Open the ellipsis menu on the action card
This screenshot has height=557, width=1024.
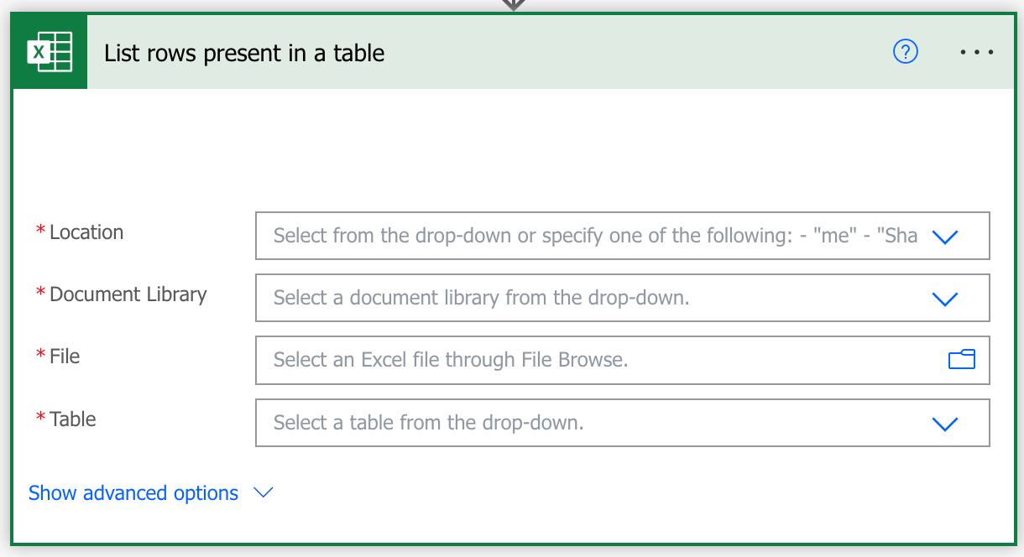click(x=976, y=52)
